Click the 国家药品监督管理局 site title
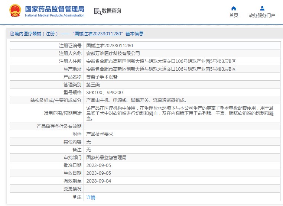Viewport: 283px width, 206px height. pos(55,9)
